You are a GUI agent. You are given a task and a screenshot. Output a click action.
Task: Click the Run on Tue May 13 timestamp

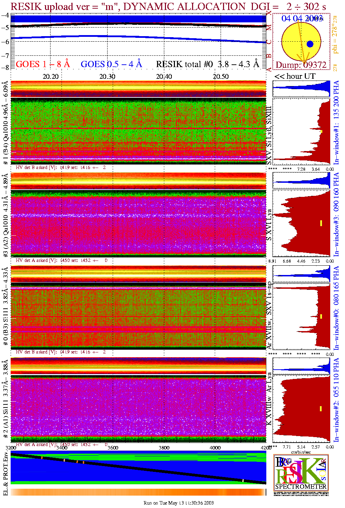coord(178,503)
